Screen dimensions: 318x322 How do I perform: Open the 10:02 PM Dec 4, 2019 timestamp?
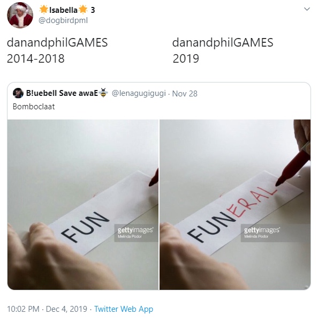coord(47,309)
